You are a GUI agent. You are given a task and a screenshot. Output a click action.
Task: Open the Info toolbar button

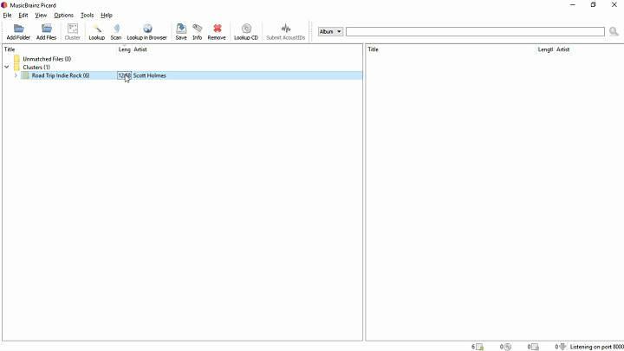(198, 31)
